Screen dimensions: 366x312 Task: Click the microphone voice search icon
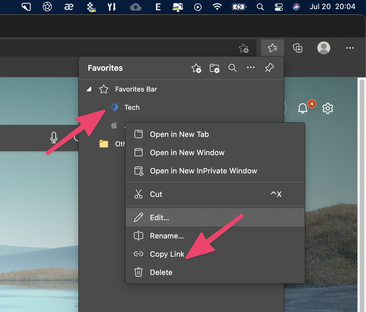point(54,137)
